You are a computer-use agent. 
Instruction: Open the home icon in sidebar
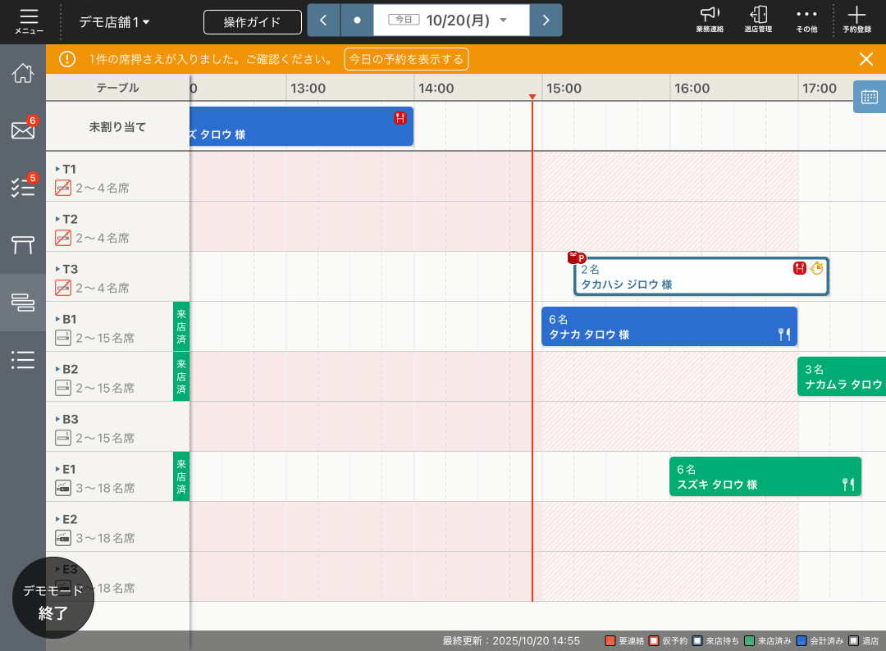point(23,73)
